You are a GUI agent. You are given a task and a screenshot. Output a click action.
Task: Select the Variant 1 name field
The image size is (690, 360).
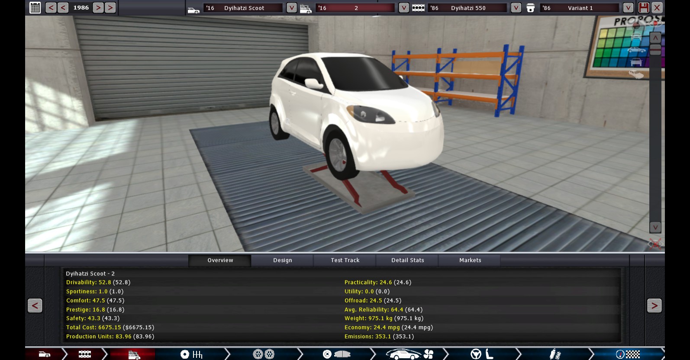coord(580,8)
